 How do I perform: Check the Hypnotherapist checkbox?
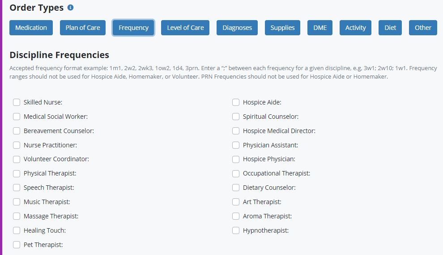coord(236,230)
